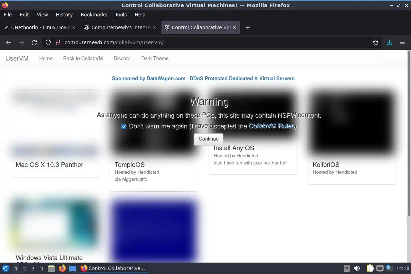
Task: Click the Continue button in warning
Action: [209, 139]
